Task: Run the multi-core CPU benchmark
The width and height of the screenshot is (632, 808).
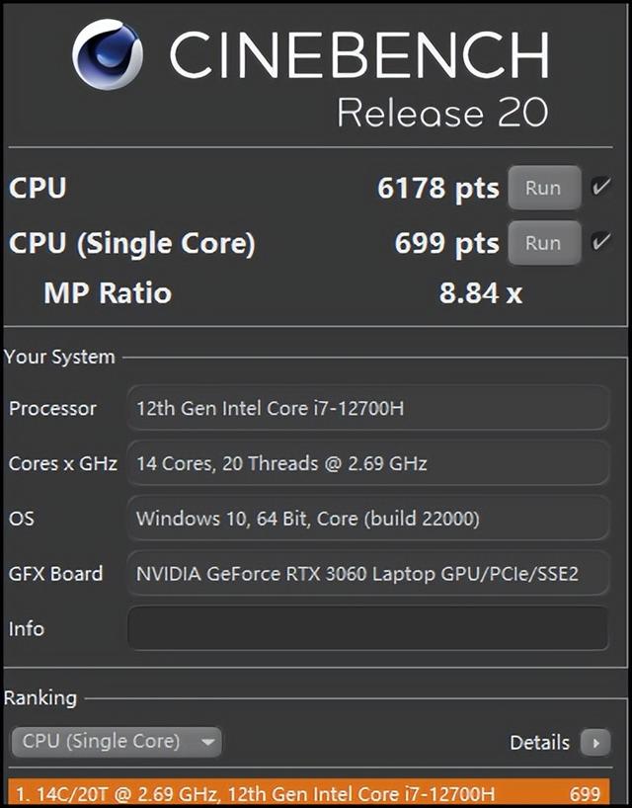Action: coord(544,188)
